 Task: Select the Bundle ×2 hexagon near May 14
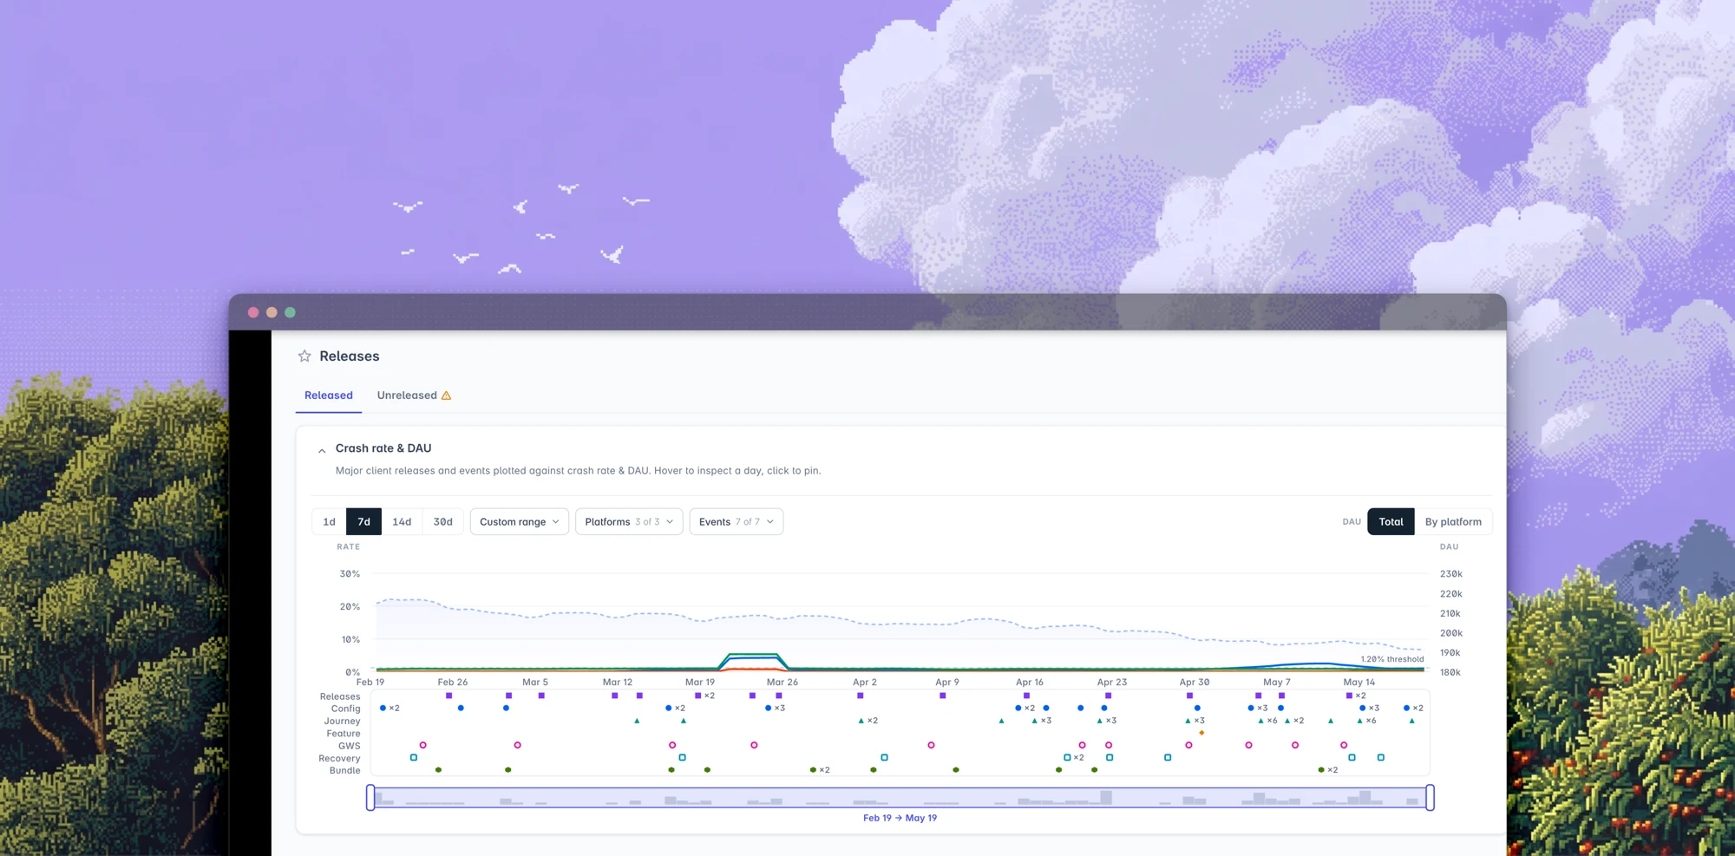point(1327,770)
